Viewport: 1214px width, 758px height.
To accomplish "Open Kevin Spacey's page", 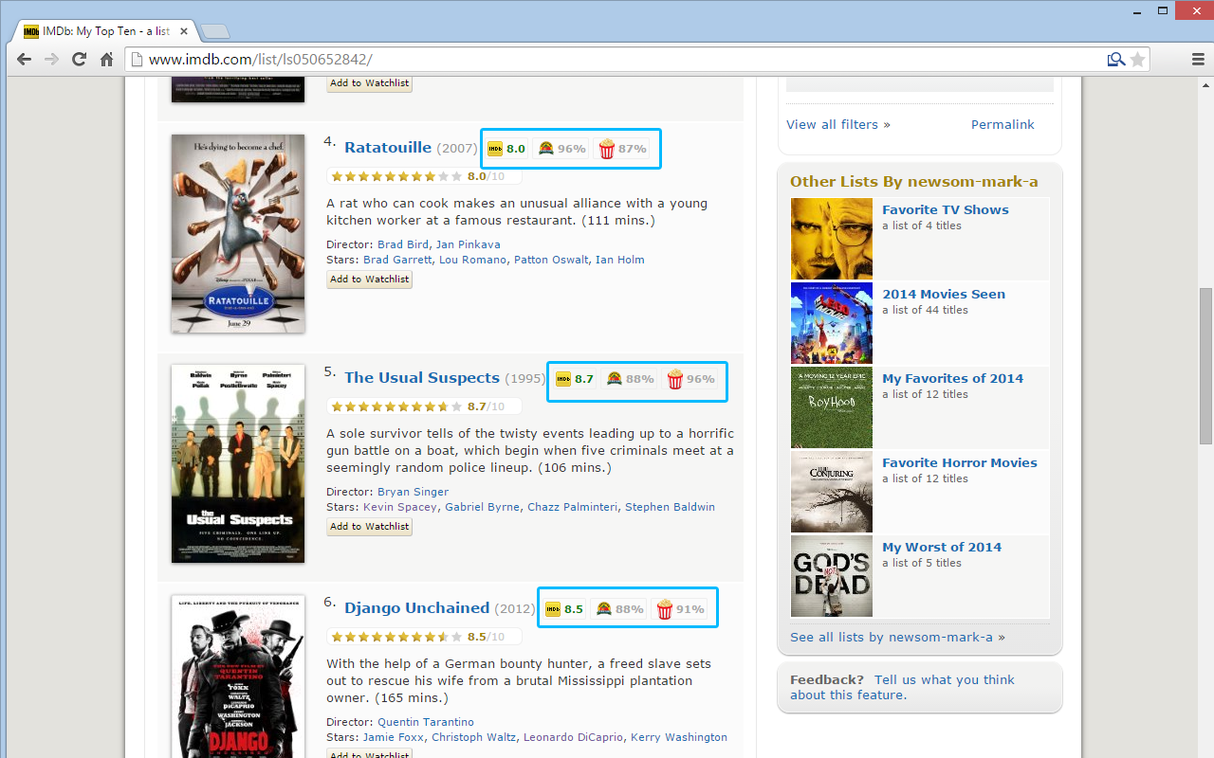I will 400,507.
